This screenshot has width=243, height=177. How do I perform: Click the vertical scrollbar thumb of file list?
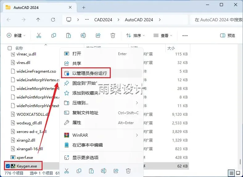240,162
